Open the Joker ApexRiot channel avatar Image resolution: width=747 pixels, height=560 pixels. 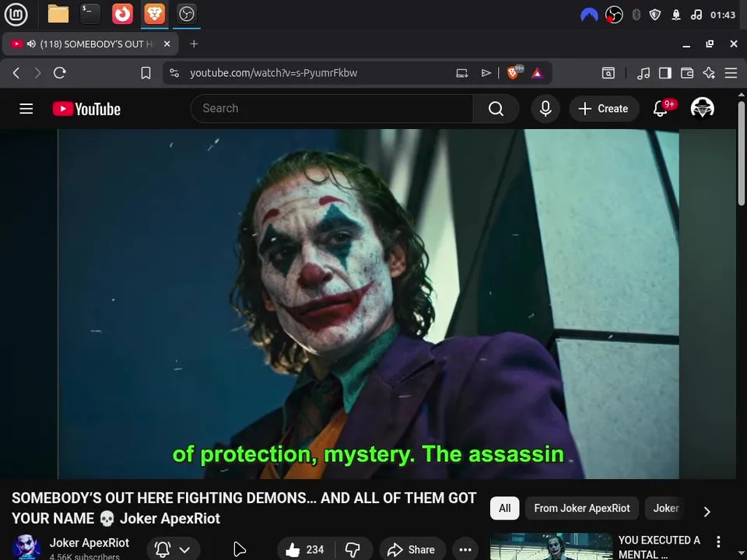click(26, 547)
